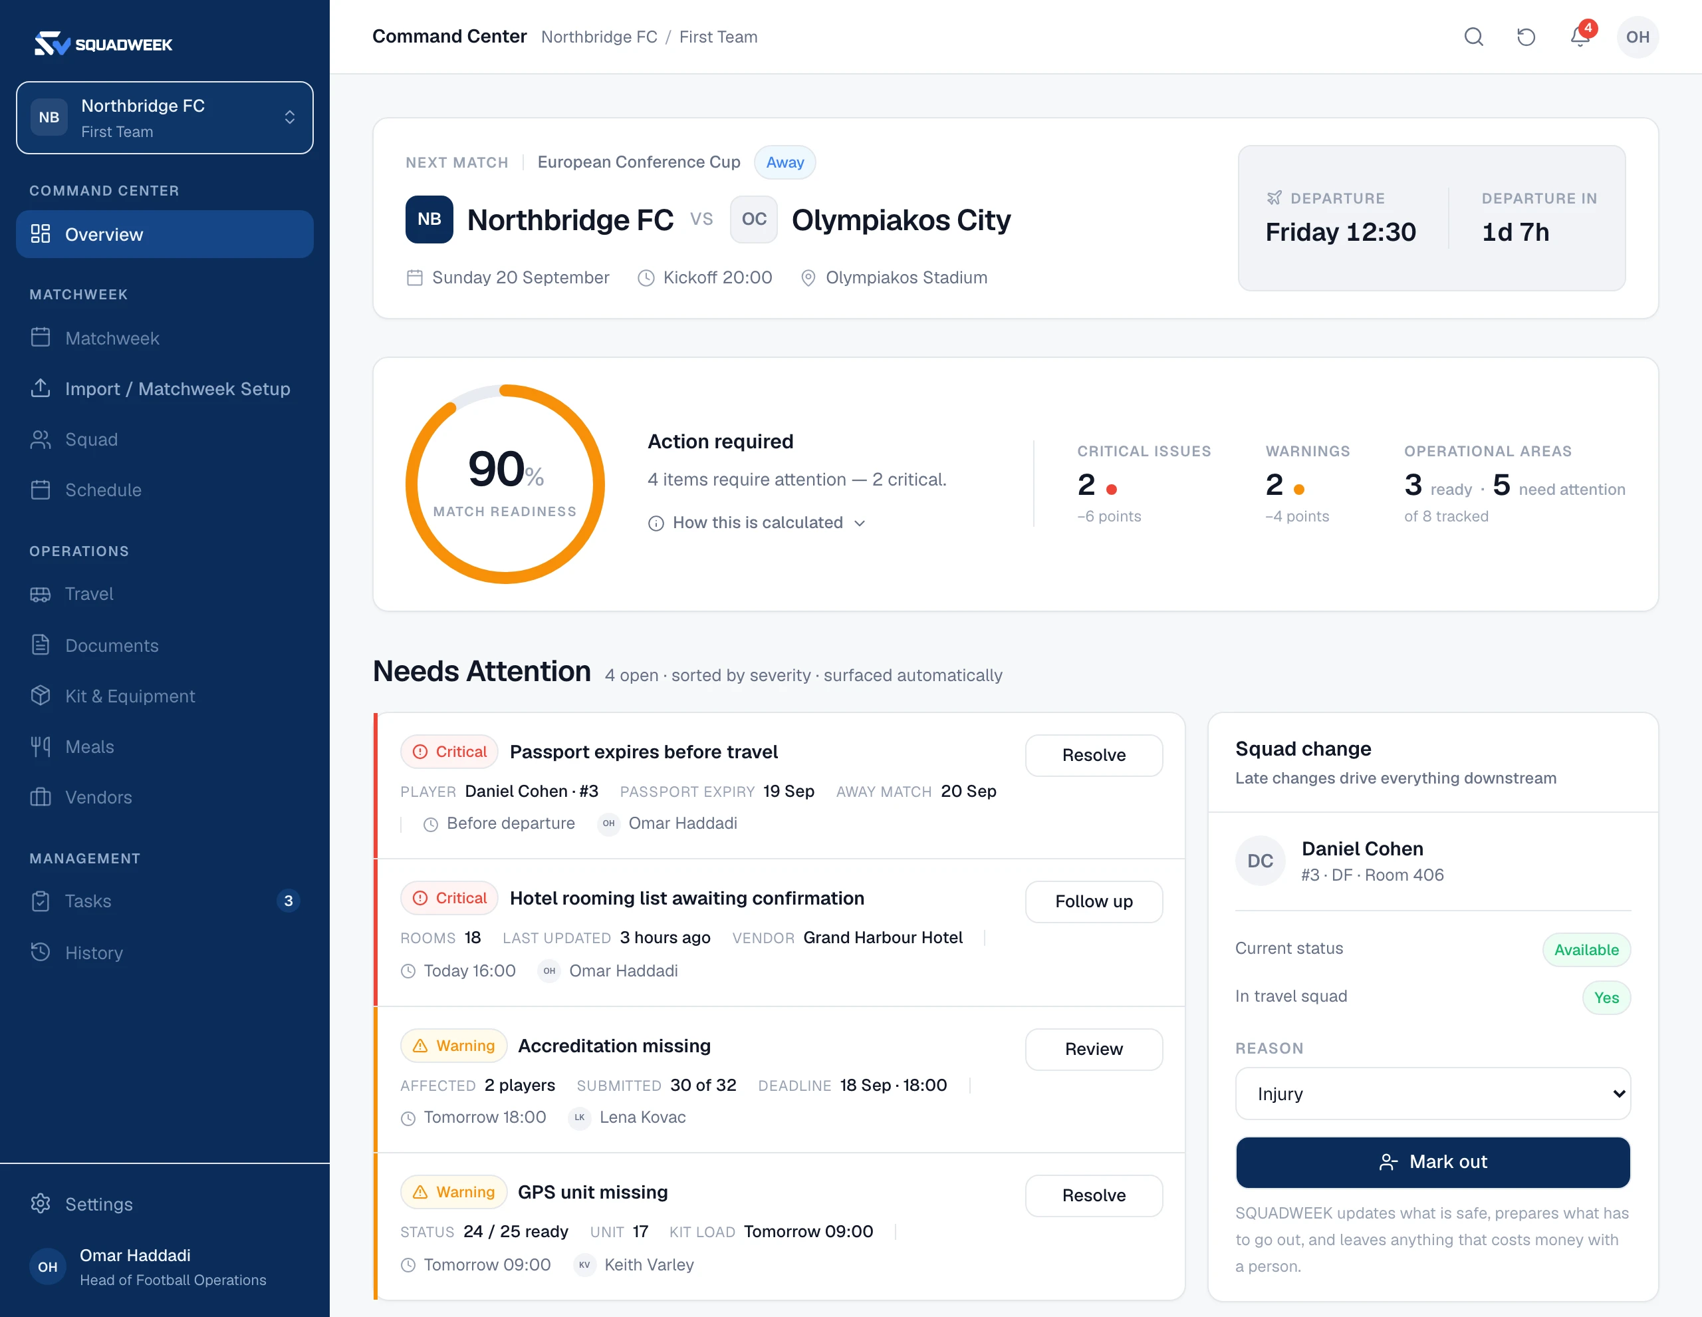Click Northbridge FC breadcrumb link
Image resolution: width=1702 pixels, height=1317 pixels.
(x=598, y=37)
